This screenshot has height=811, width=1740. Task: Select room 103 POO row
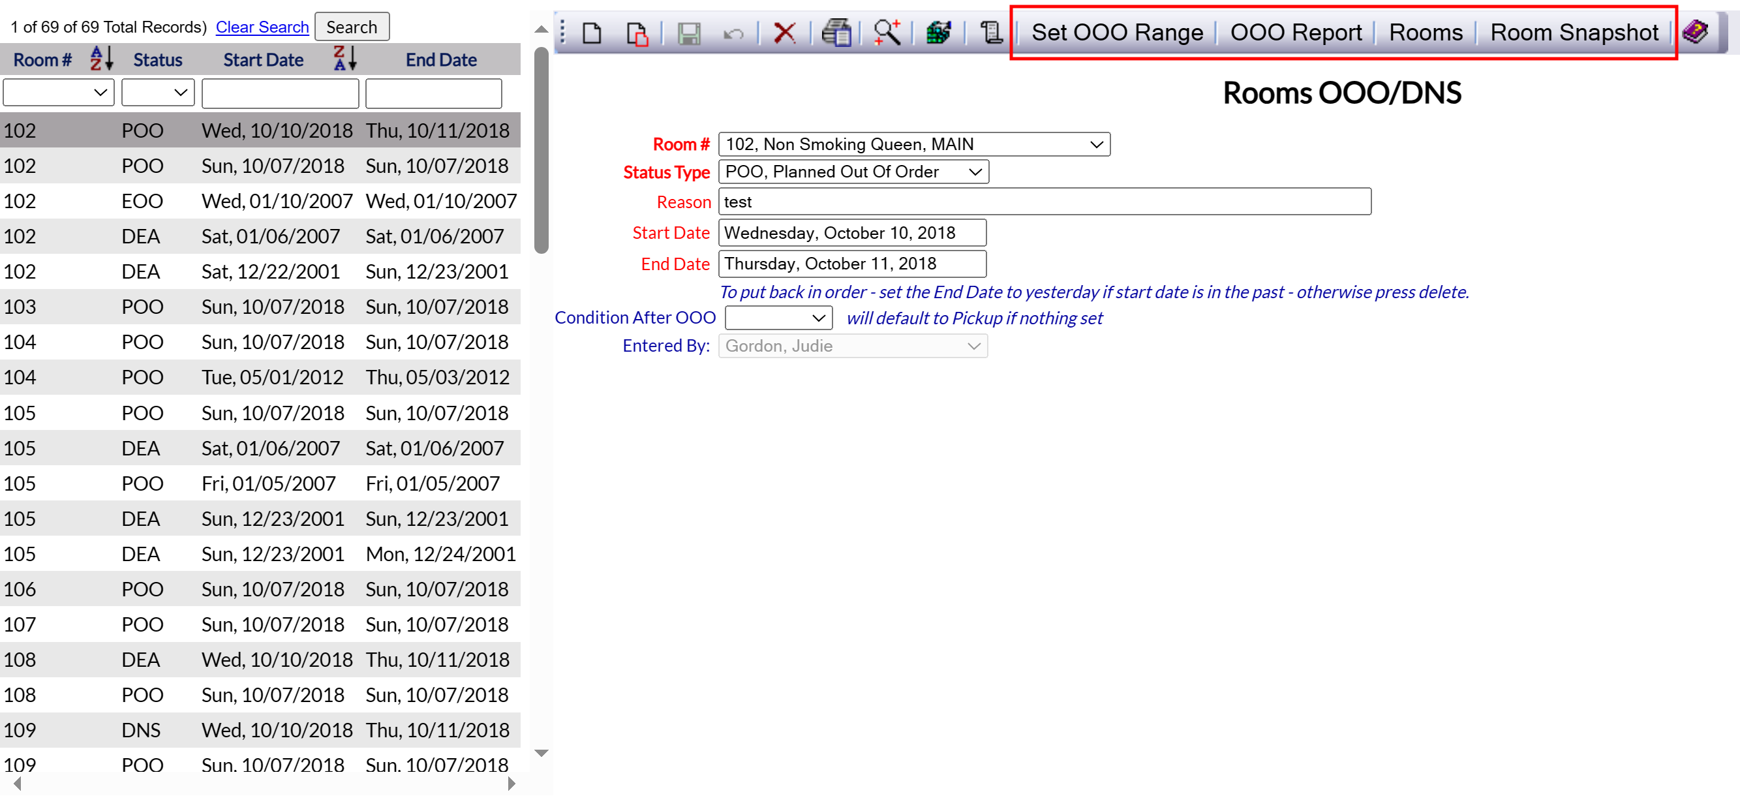pyautogui.click(x=260, y=307)
